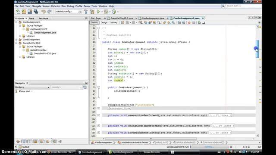The height and width of the screenshot is (155, 276).
Task: Click the Open Project toolbar icon
Action: [30, 12]
